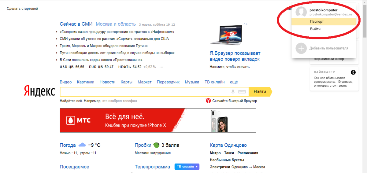Image resolution: width=367 pixels, height=173 pixels.
Task: Click the МТС iPhone X banner
Action: pos(158,120)
